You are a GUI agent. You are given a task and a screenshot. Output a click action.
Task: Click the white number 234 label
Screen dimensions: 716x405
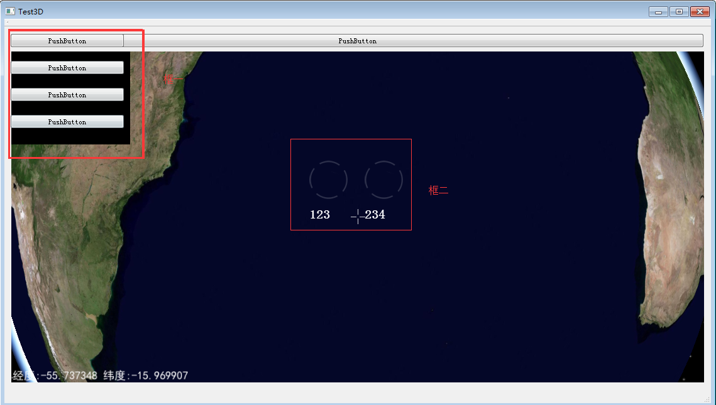pyautogui.click(x=375, y=214)
